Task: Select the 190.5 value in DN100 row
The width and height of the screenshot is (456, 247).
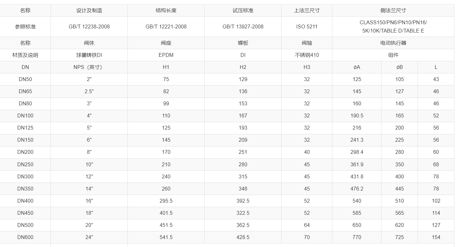Action: pos(357,116)
